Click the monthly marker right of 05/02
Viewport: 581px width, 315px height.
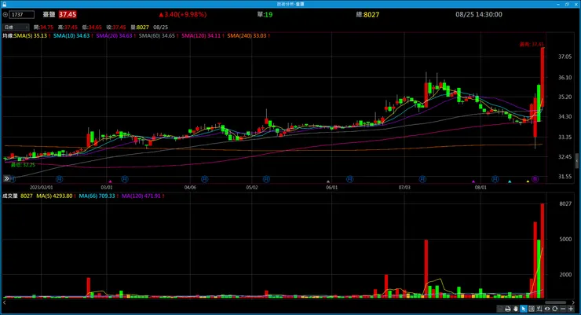[266, 179]
